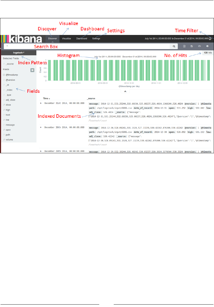Click the Fields section heading
214x307 pixels.
pyautogui.click(x=6, y=69)
